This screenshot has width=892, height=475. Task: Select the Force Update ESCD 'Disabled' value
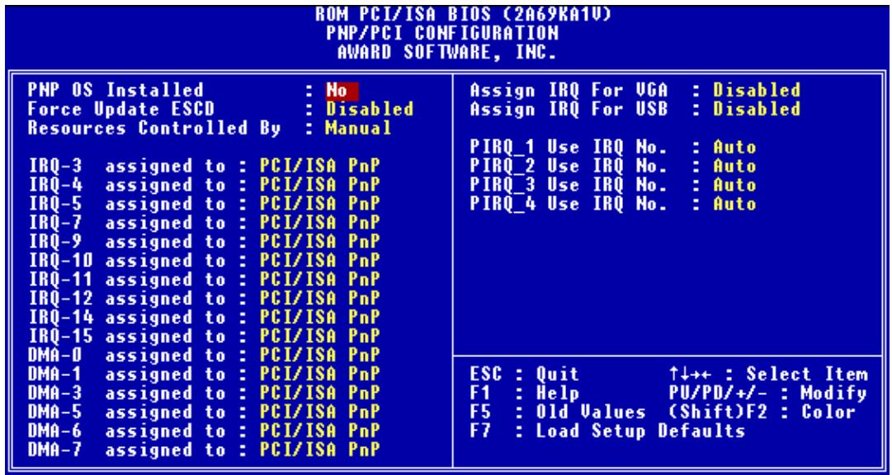(x=369, y=109)
